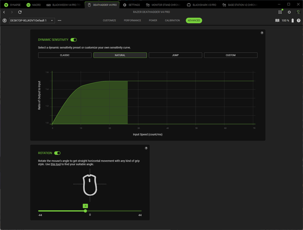Open the DeathAdder V4 Pro tab
Screen dimensions: 303x230
[x=102, y=5]
